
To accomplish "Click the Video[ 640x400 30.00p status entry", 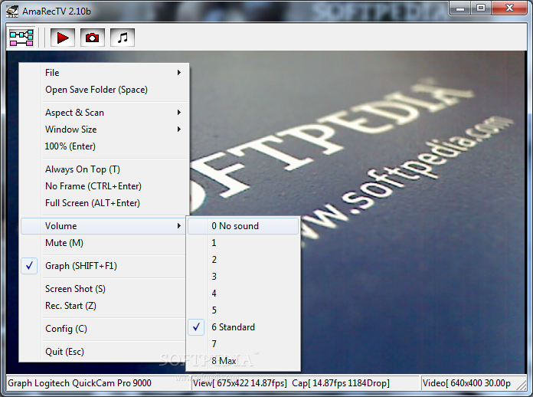I will [466, 383].
